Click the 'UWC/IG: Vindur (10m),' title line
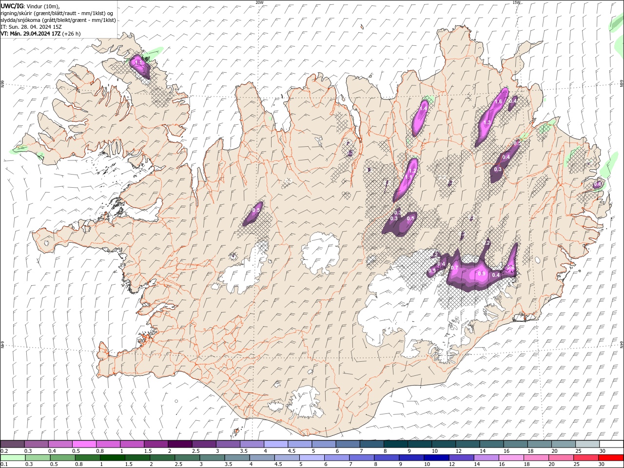 tap(29, 6)
